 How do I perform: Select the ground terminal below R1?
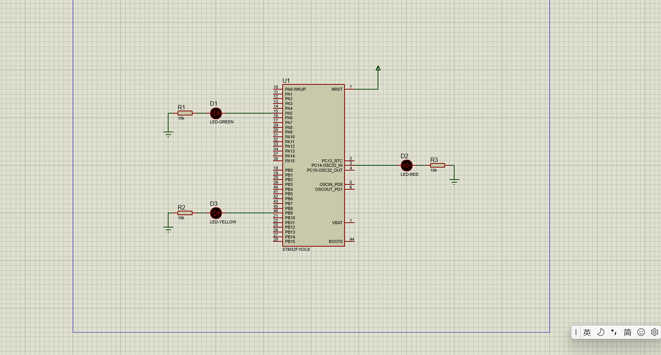click(168, 134)
